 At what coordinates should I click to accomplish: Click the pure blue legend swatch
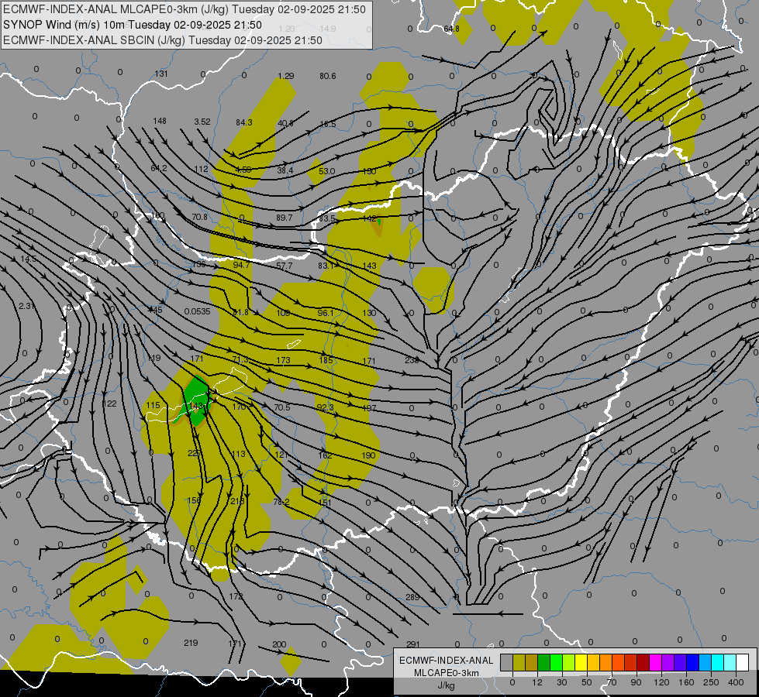[693, 663]
